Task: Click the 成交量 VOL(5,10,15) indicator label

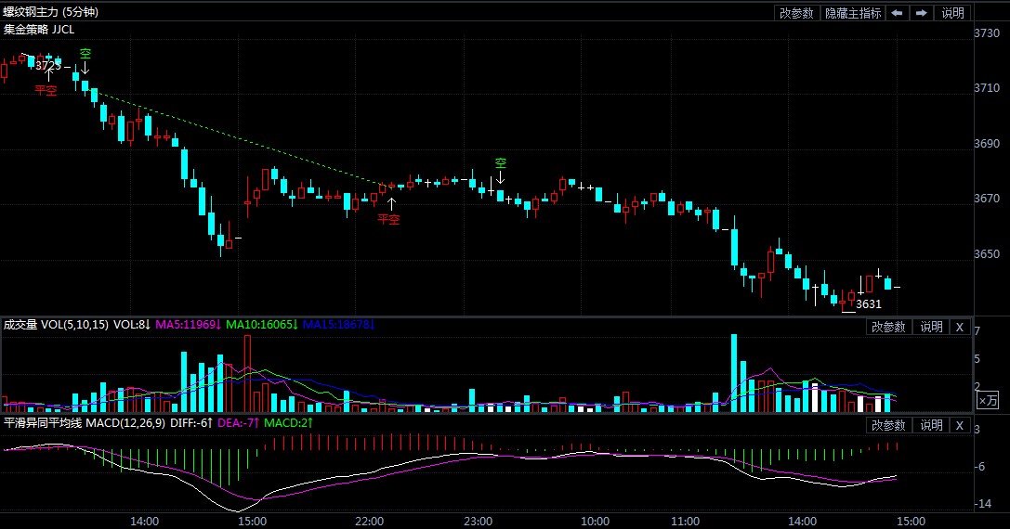Action: point(54,326)
